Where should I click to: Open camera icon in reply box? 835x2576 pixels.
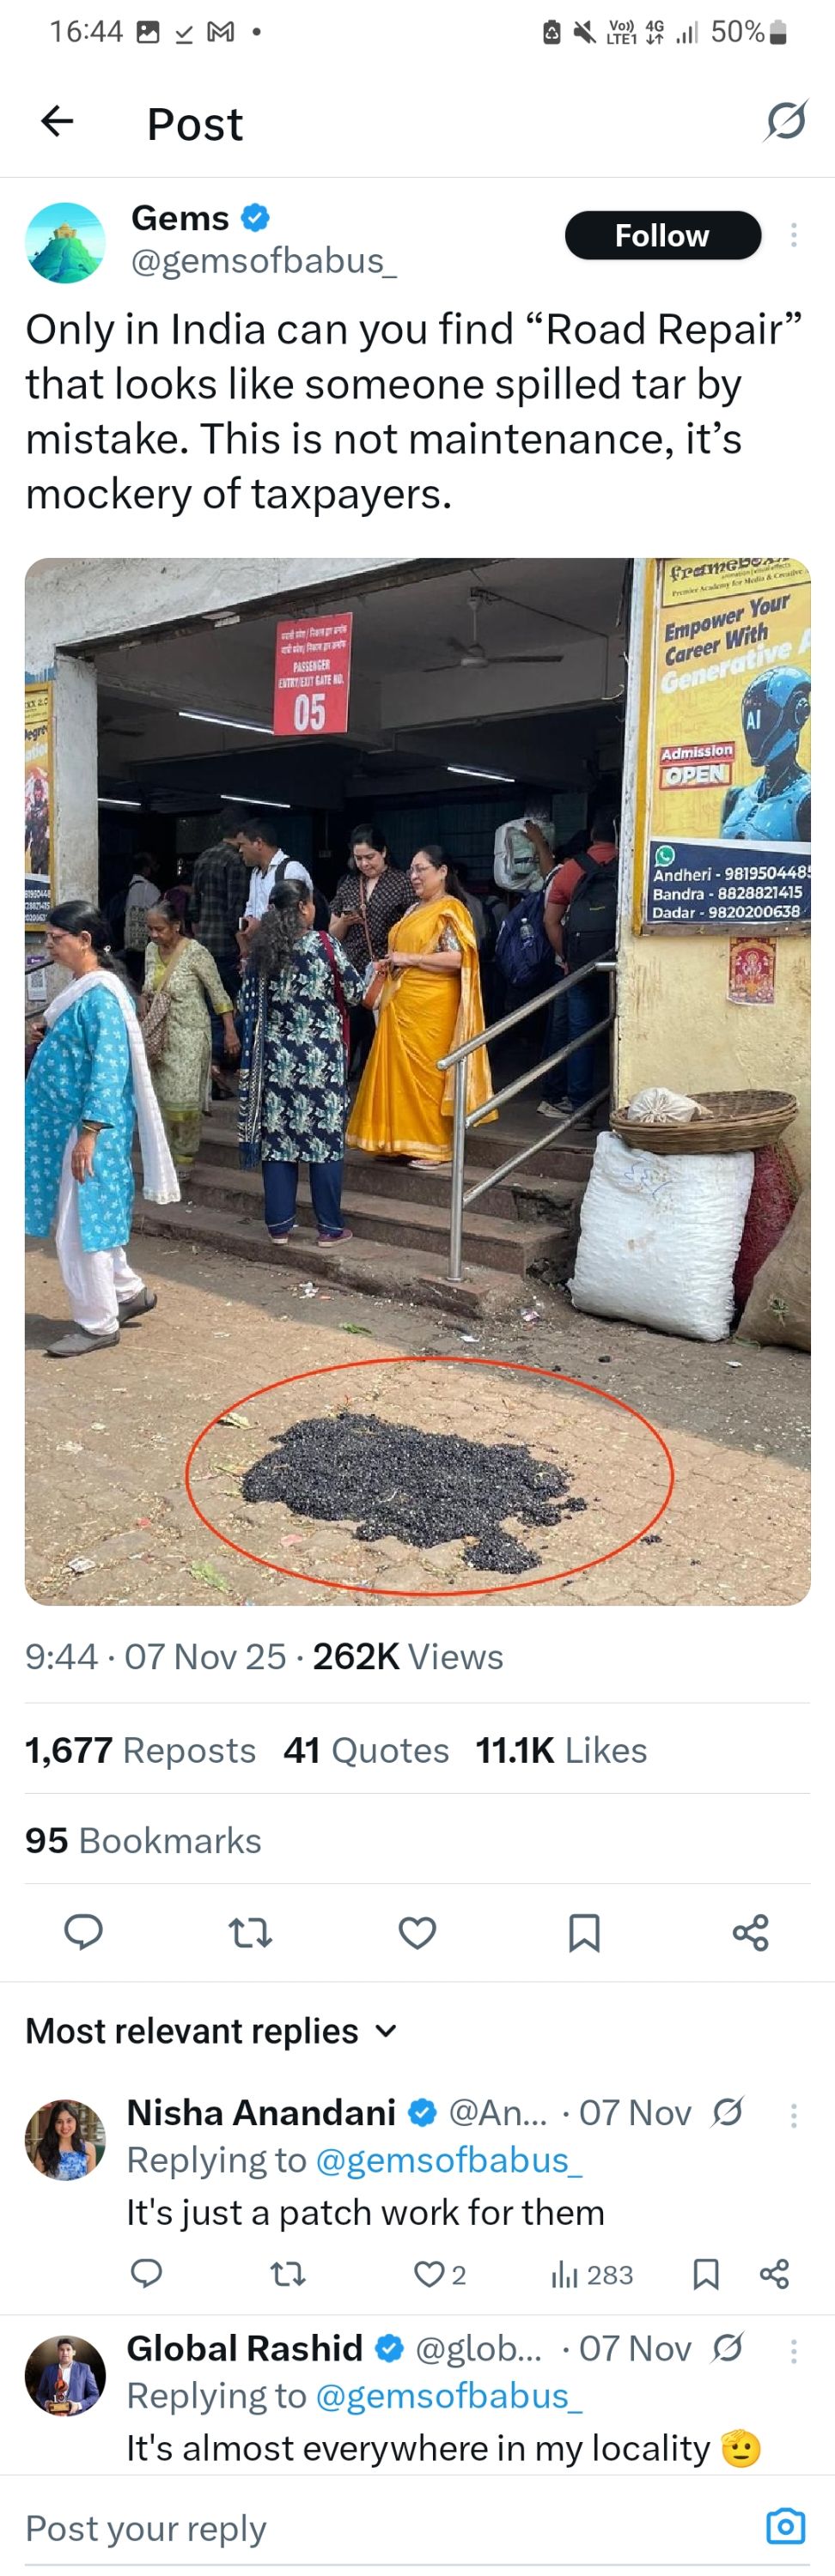point(785,2525)
